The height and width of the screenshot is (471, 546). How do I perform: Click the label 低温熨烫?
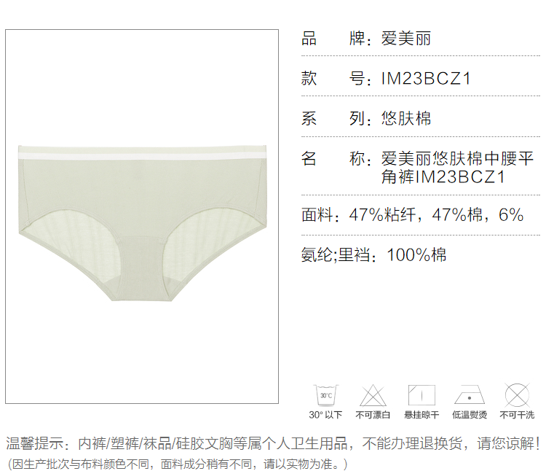[x=470, y=415]
